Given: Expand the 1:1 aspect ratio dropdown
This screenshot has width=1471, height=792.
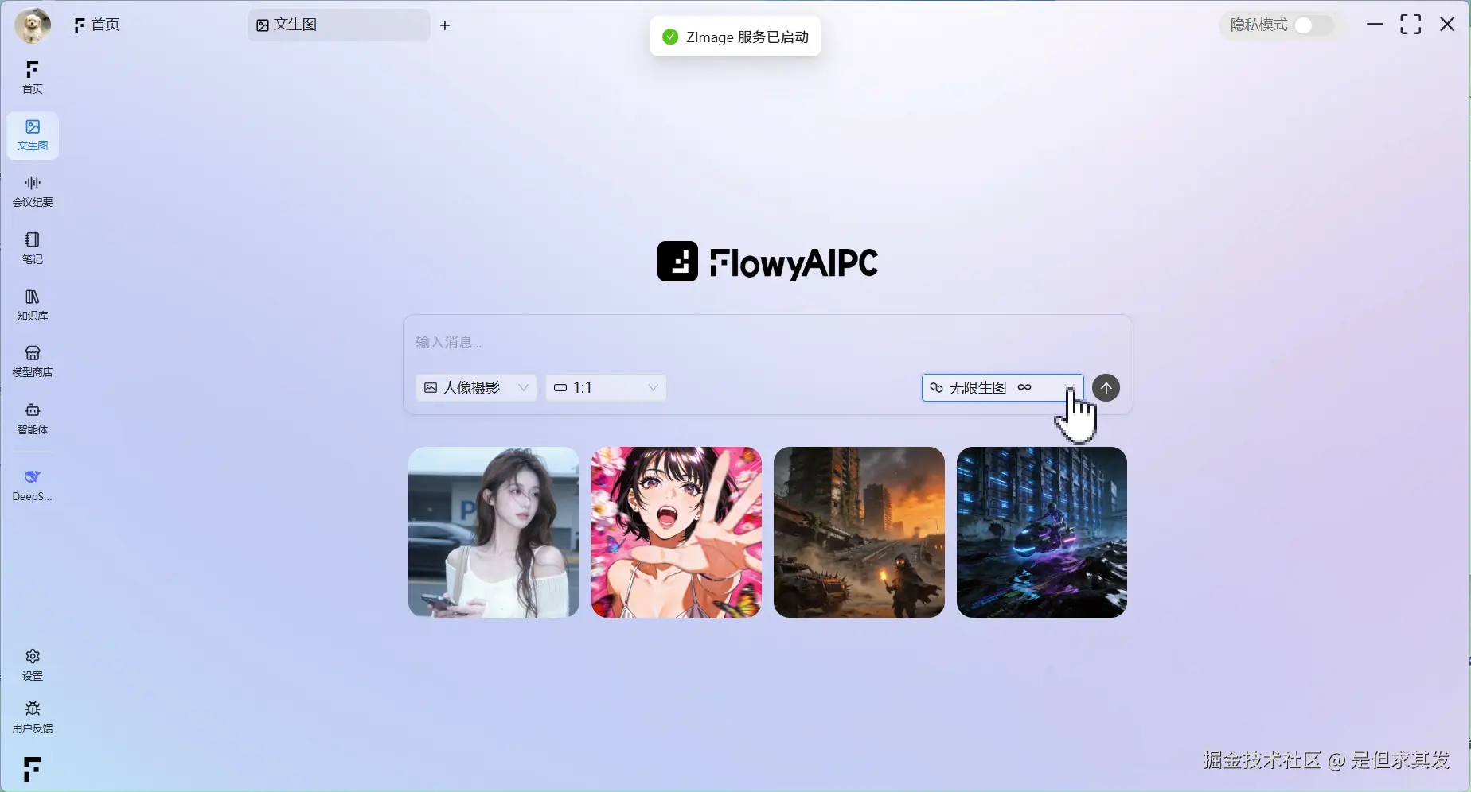Looking at the screenshot, I should [x=605, y=388].
